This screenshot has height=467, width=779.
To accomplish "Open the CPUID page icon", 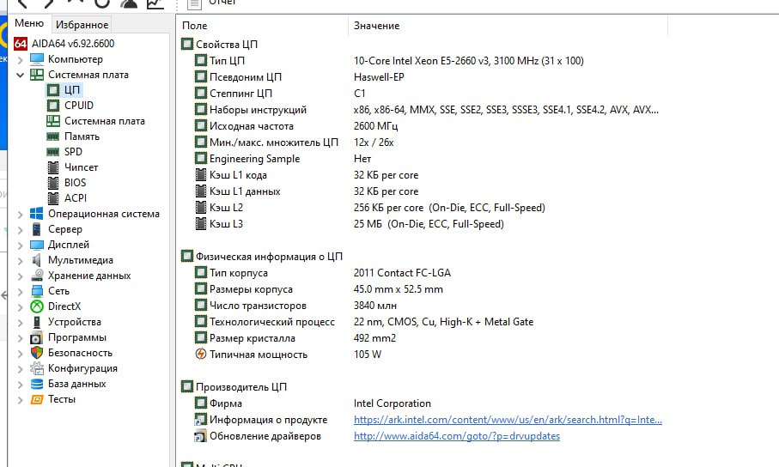I will (53, 106).
